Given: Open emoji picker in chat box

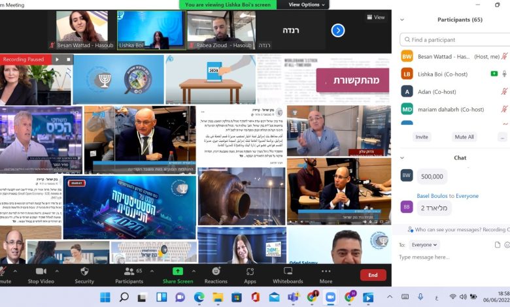Looking at the screenshot, I should tap(507, 245).
